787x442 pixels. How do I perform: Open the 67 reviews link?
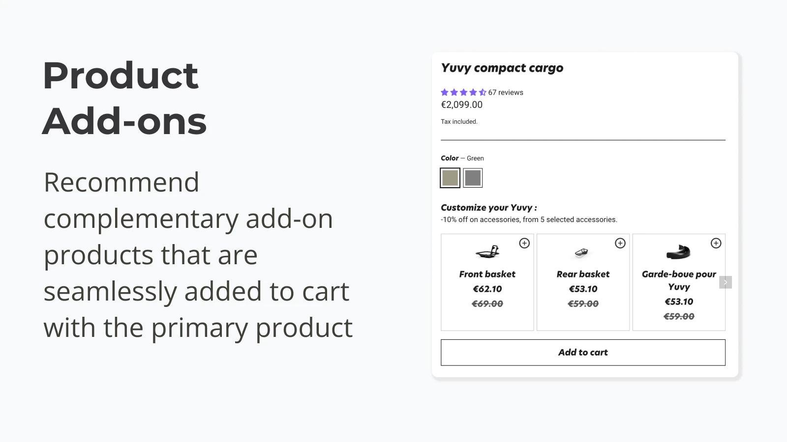tap(505, 92)
